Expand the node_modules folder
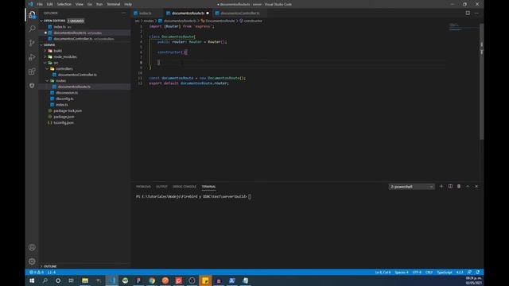 65,56
